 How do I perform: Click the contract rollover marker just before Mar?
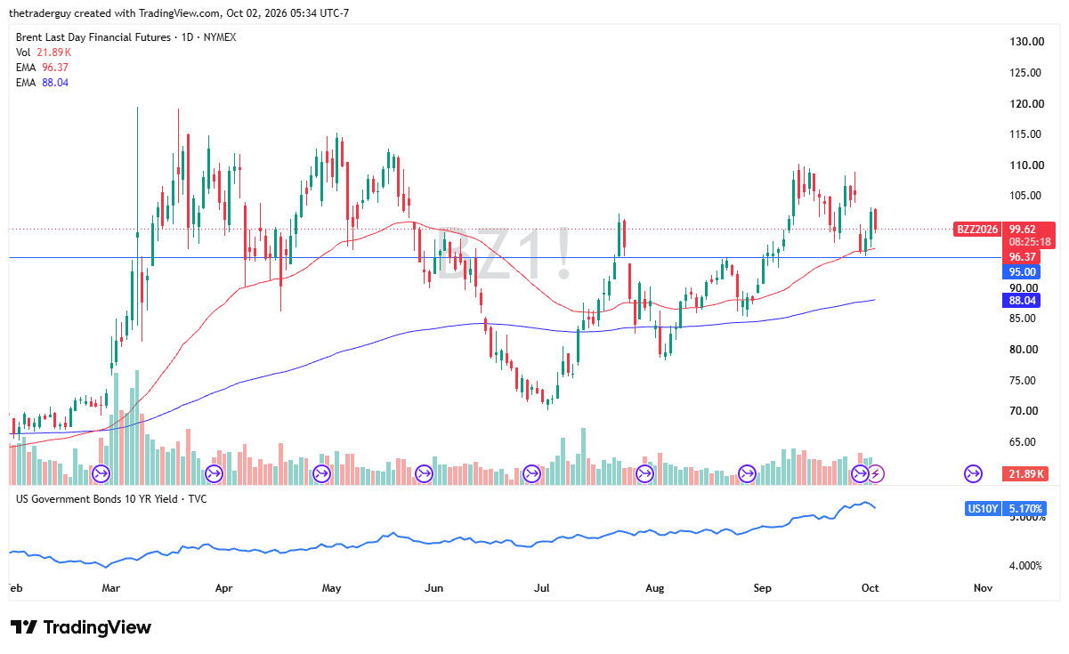101,473
